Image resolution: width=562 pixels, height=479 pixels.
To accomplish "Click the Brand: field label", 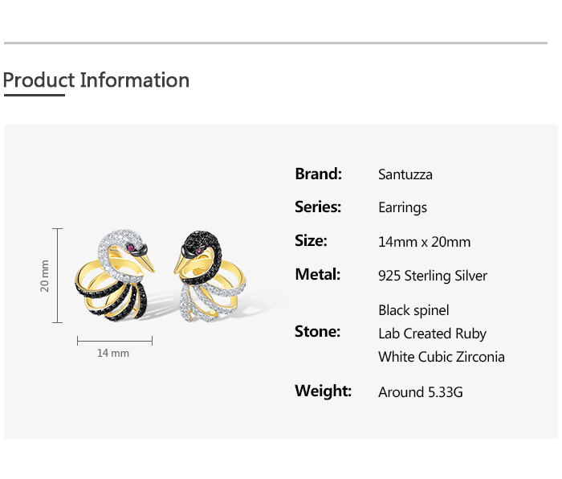I will (x=319, y=174).
